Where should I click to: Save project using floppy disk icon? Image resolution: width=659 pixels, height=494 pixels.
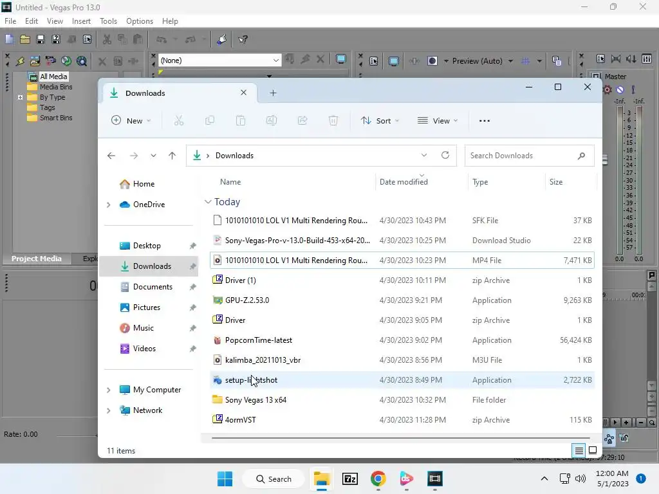click(x=41, y=39)
